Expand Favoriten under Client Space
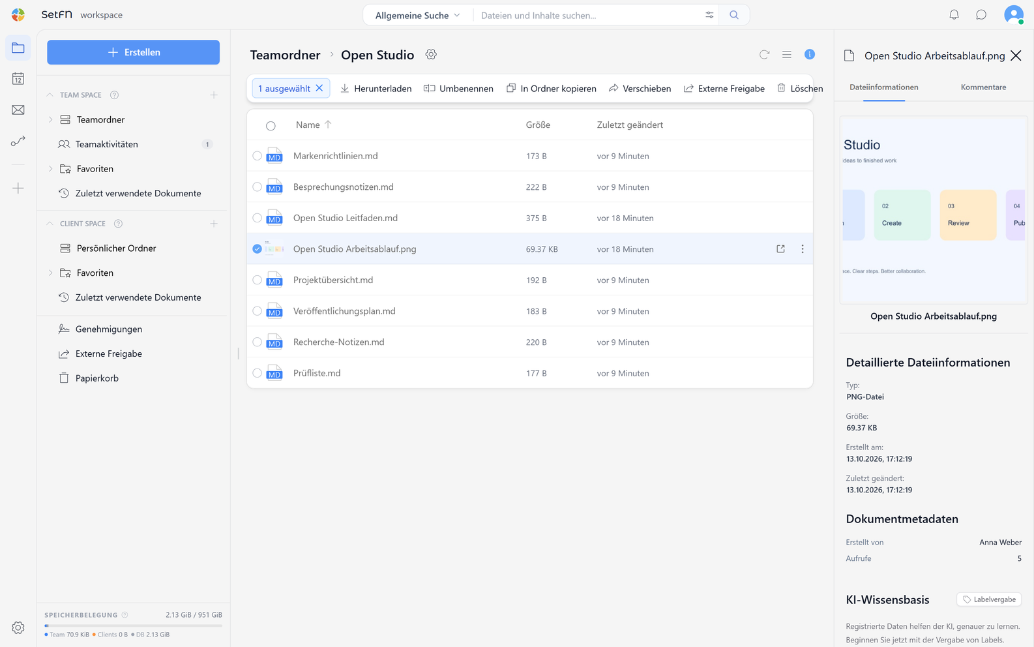The image size is (1034, 647). click(x=51, y=273)
